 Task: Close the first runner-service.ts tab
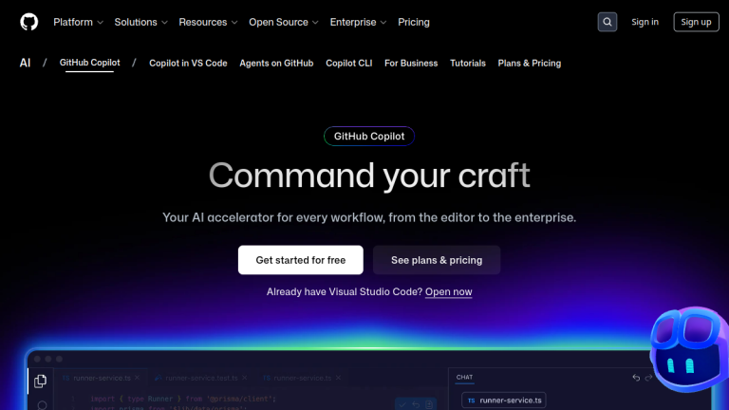pos(137,378)
